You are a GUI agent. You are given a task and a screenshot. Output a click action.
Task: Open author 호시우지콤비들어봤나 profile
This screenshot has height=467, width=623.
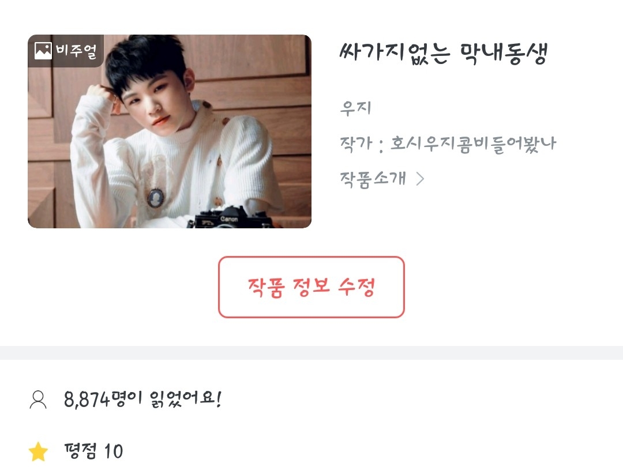(473, 144)
